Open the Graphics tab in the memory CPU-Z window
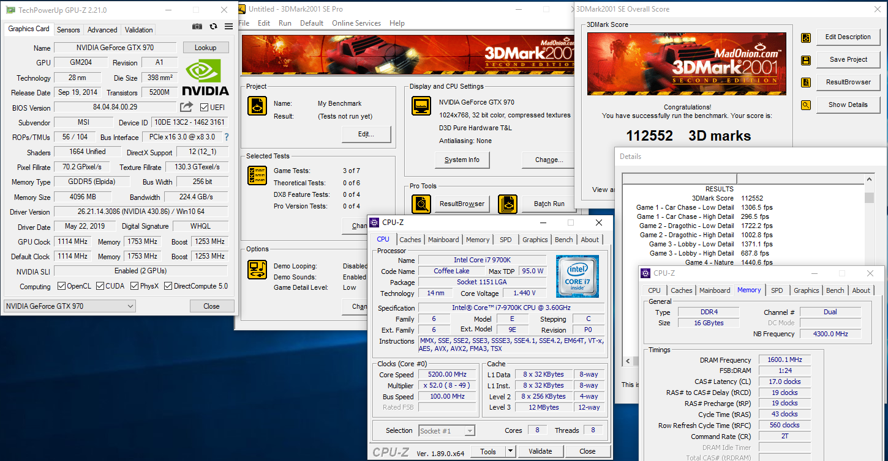Viewport: 888px width, 461px height. (807, 290)
